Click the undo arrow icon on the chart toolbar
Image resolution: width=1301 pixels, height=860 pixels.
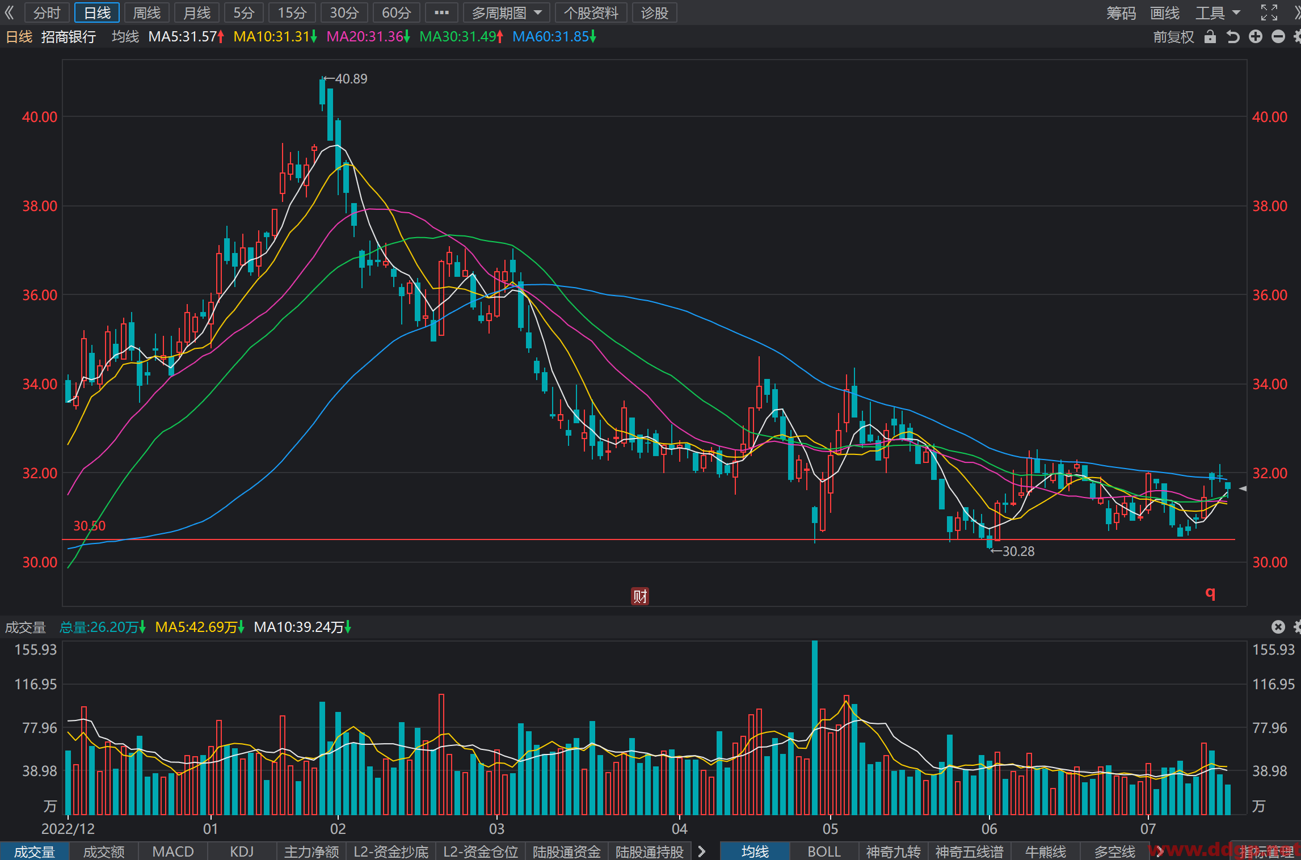click(x=1232, y=37)
